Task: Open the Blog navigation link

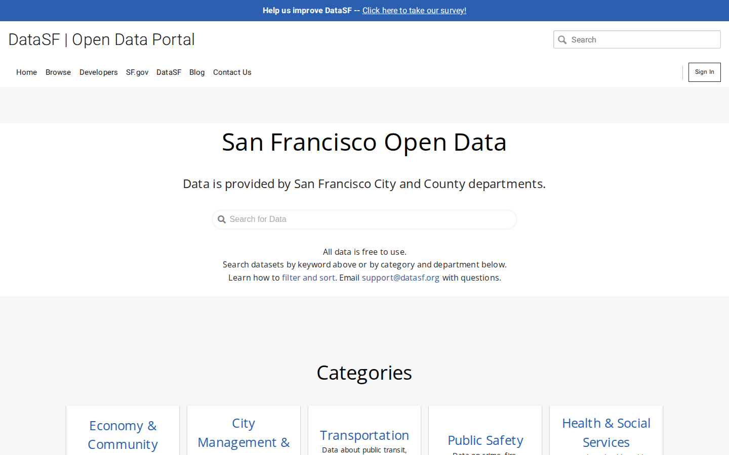Action: click(197, 72)
